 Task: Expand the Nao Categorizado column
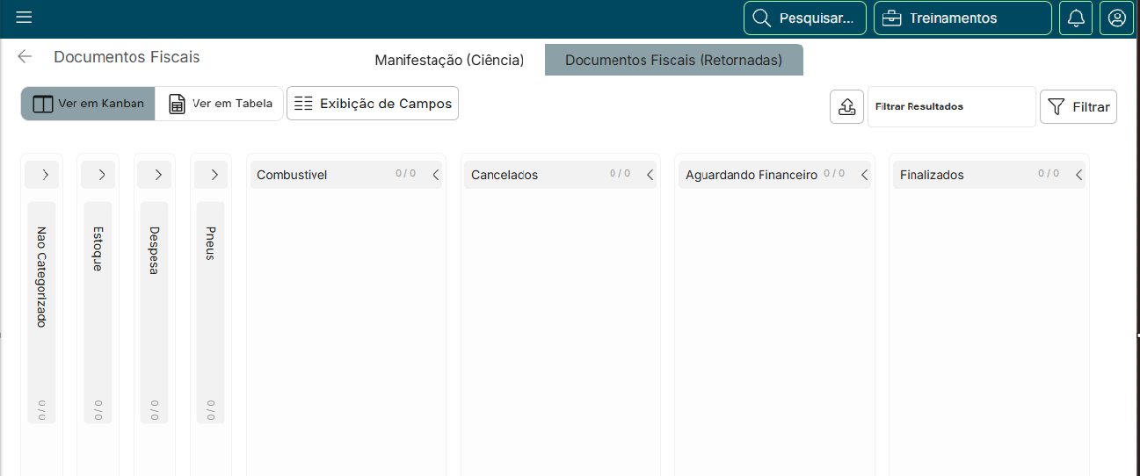(x=45, y=175)
